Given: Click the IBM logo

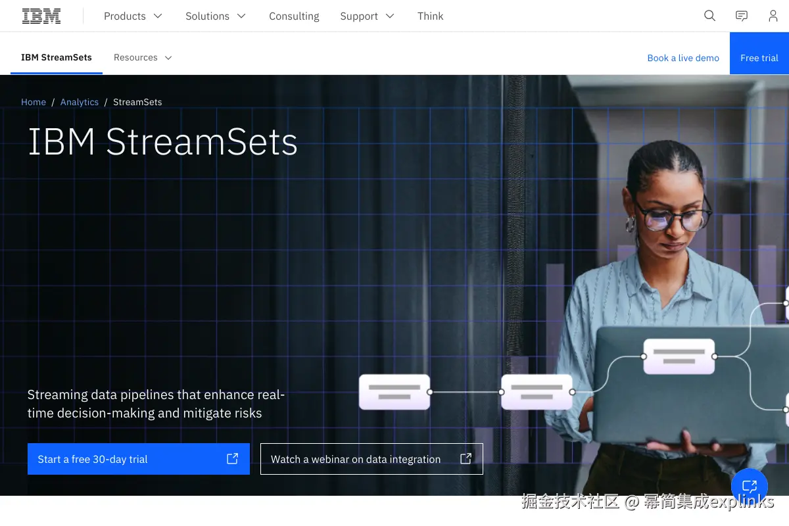Looking at the screenshot, I should pos(41,16).
